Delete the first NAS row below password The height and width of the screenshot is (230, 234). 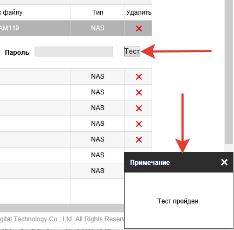point(139,76)
